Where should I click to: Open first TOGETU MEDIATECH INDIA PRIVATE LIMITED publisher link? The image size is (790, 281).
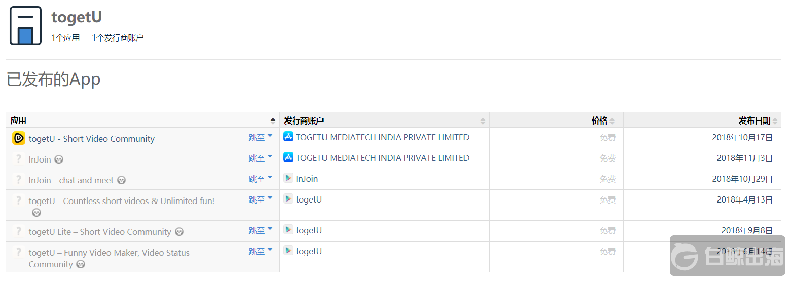tap(383, 137)
